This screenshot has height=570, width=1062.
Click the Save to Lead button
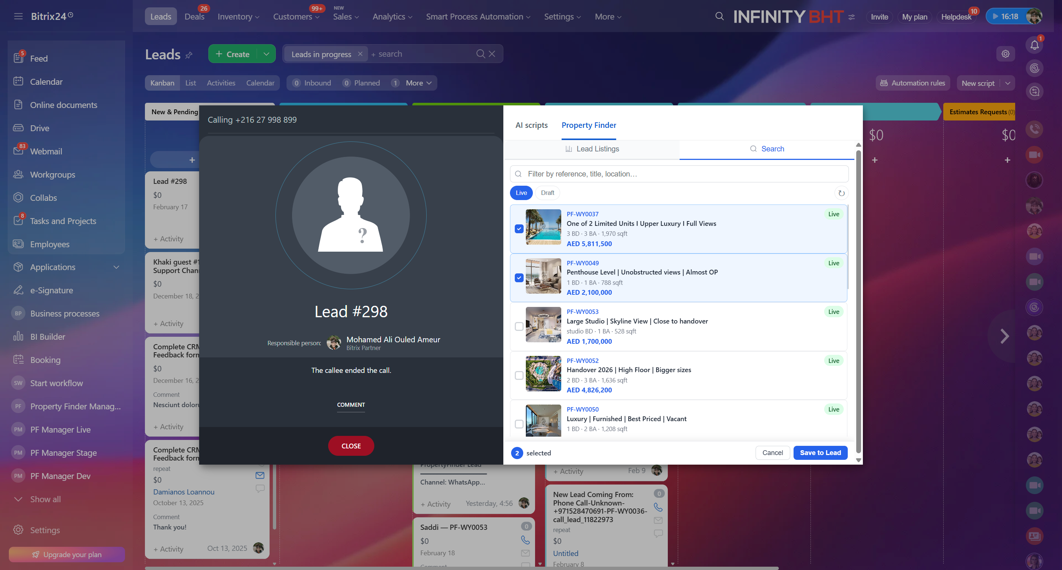pyautogui.click(x=820, y=452)
